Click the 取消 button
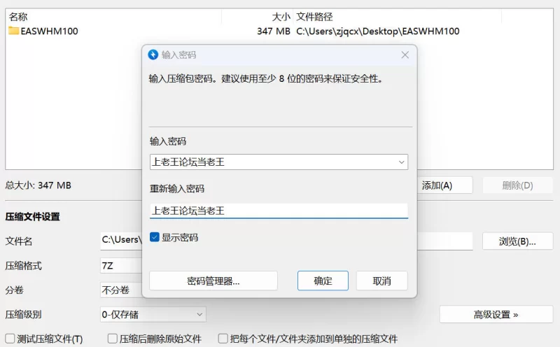 point(381,281)
